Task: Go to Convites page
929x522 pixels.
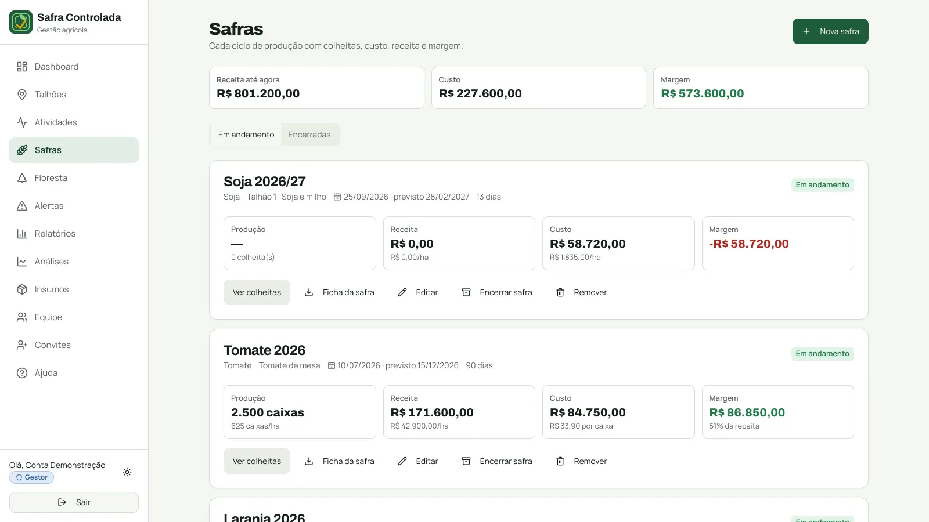Action: point(74,345)
